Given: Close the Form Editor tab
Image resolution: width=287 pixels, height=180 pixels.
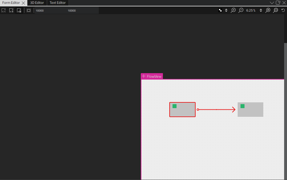Looking at the screenshot, I should tap(23, 3).
